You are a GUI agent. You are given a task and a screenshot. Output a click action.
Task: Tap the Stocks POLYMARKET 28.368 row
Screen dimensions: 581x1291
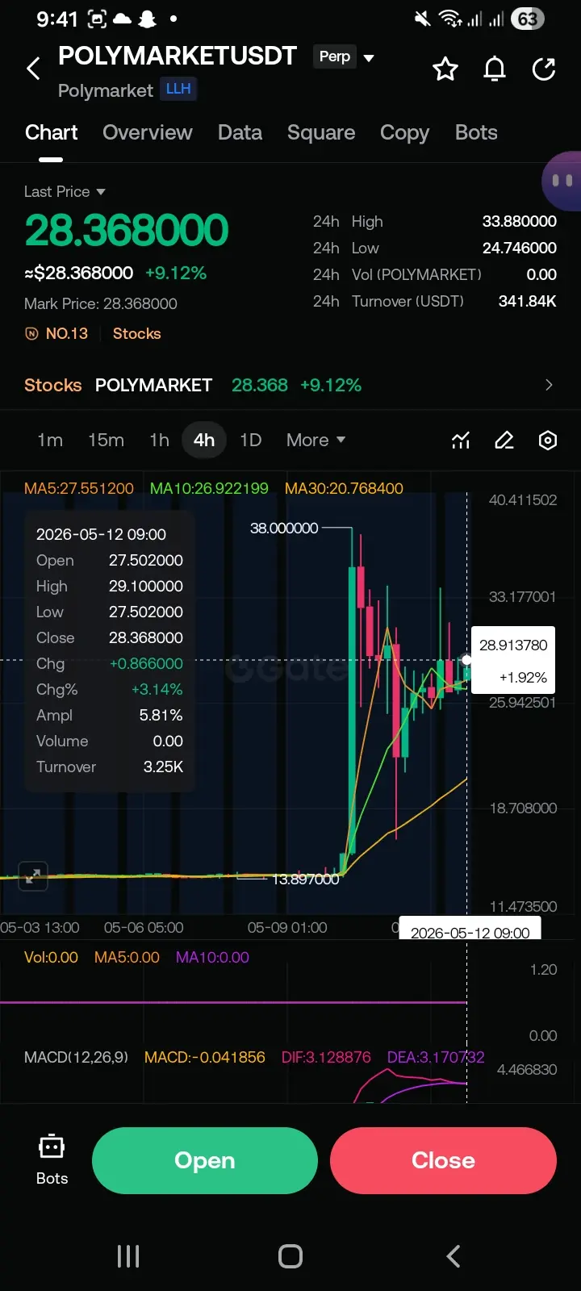pyautogui.click(x=290, y=385)
